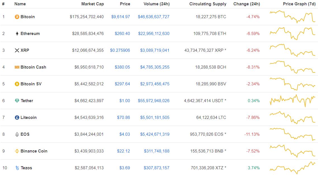This screenshot has height=176, width=318.
Task: Open EOS 7-day price graph
Action: point(293,134)
